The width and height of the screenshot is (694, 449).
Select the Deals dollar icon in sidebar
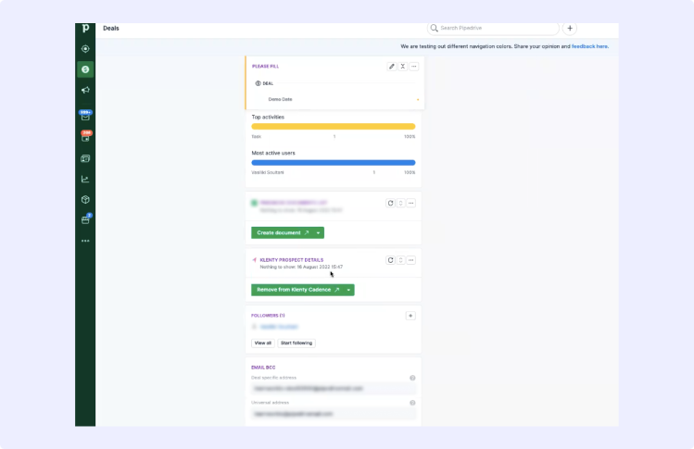pos(85,69)
